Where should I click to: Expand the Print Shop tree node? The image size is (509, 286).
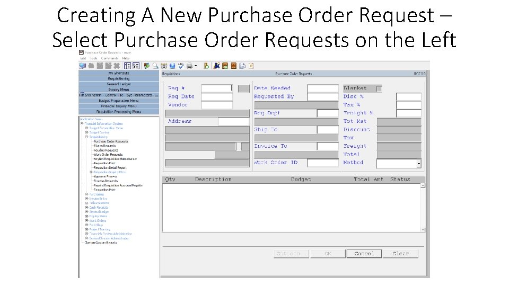(86, 225)
